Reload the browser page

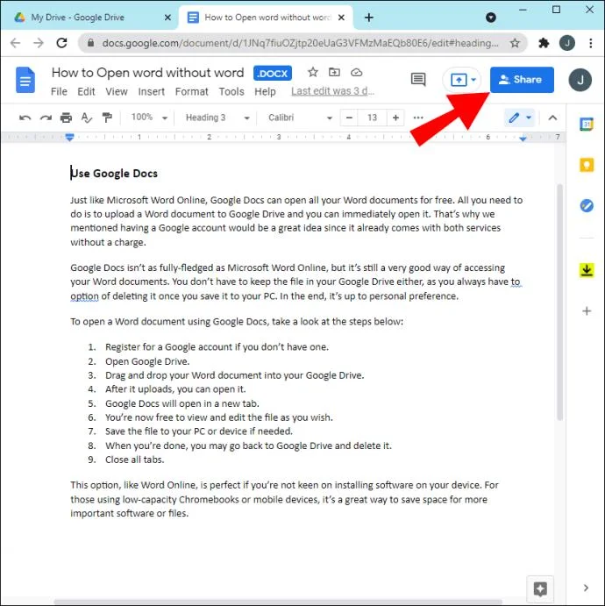point(61,43)
